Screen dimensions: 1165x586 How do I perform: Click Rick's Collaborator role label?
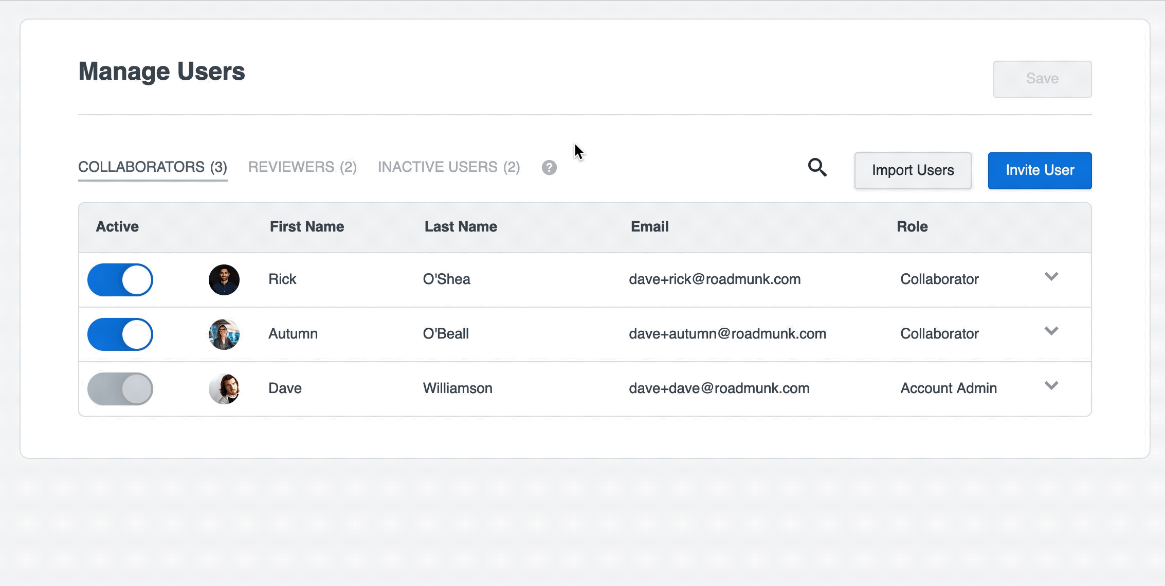pyautogui.click(x=939, y=279)
